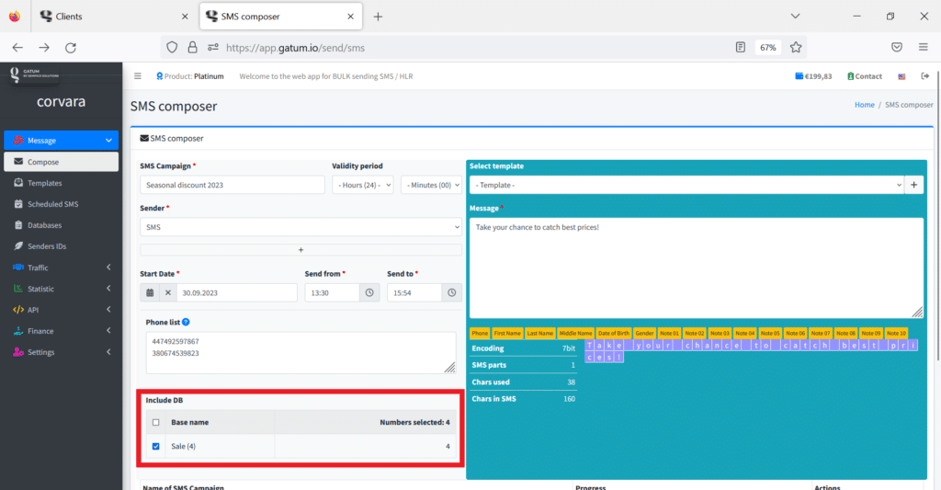The height and width of the screenshot is (490, 941).
Task: Bookmark this page with the star icon
Action: click(x=796, y=47)
